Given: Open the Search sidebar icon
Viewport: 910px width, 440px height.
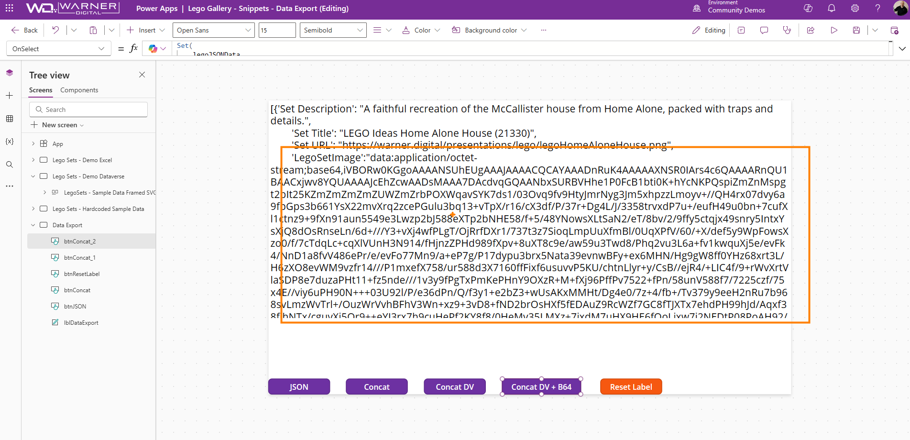Looking at the screenshot, I should click(10, 165).
